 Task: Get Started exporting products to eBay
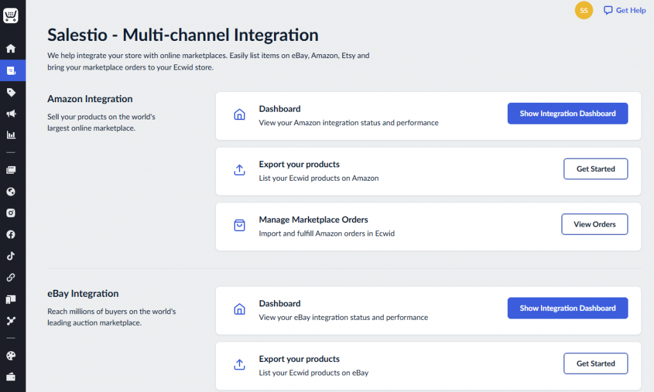[x=595, y=364]
